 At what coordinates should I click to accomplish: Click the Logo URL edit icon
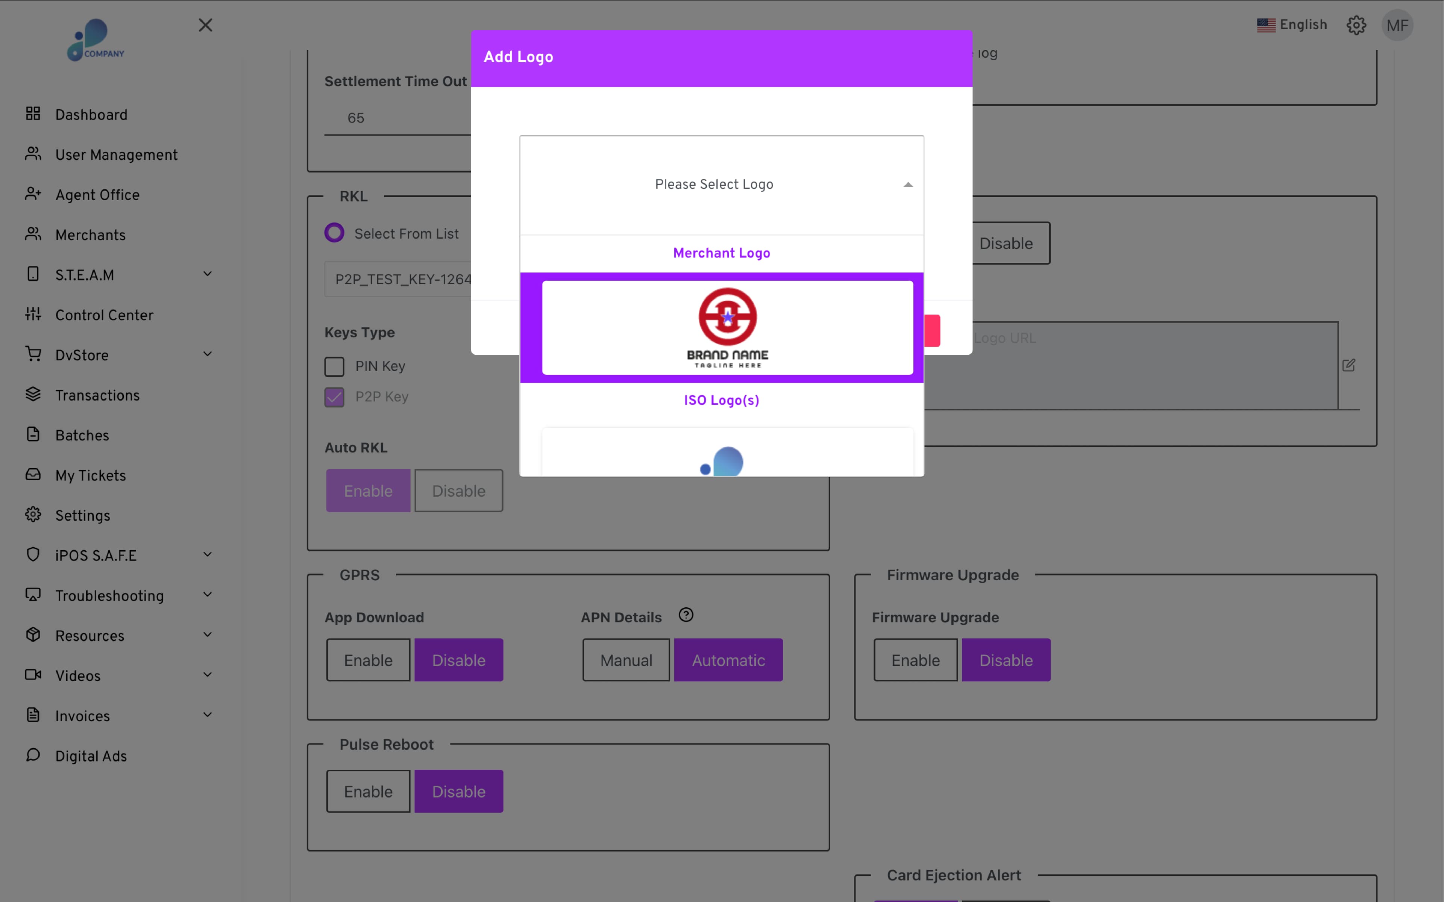(1348, 365)
